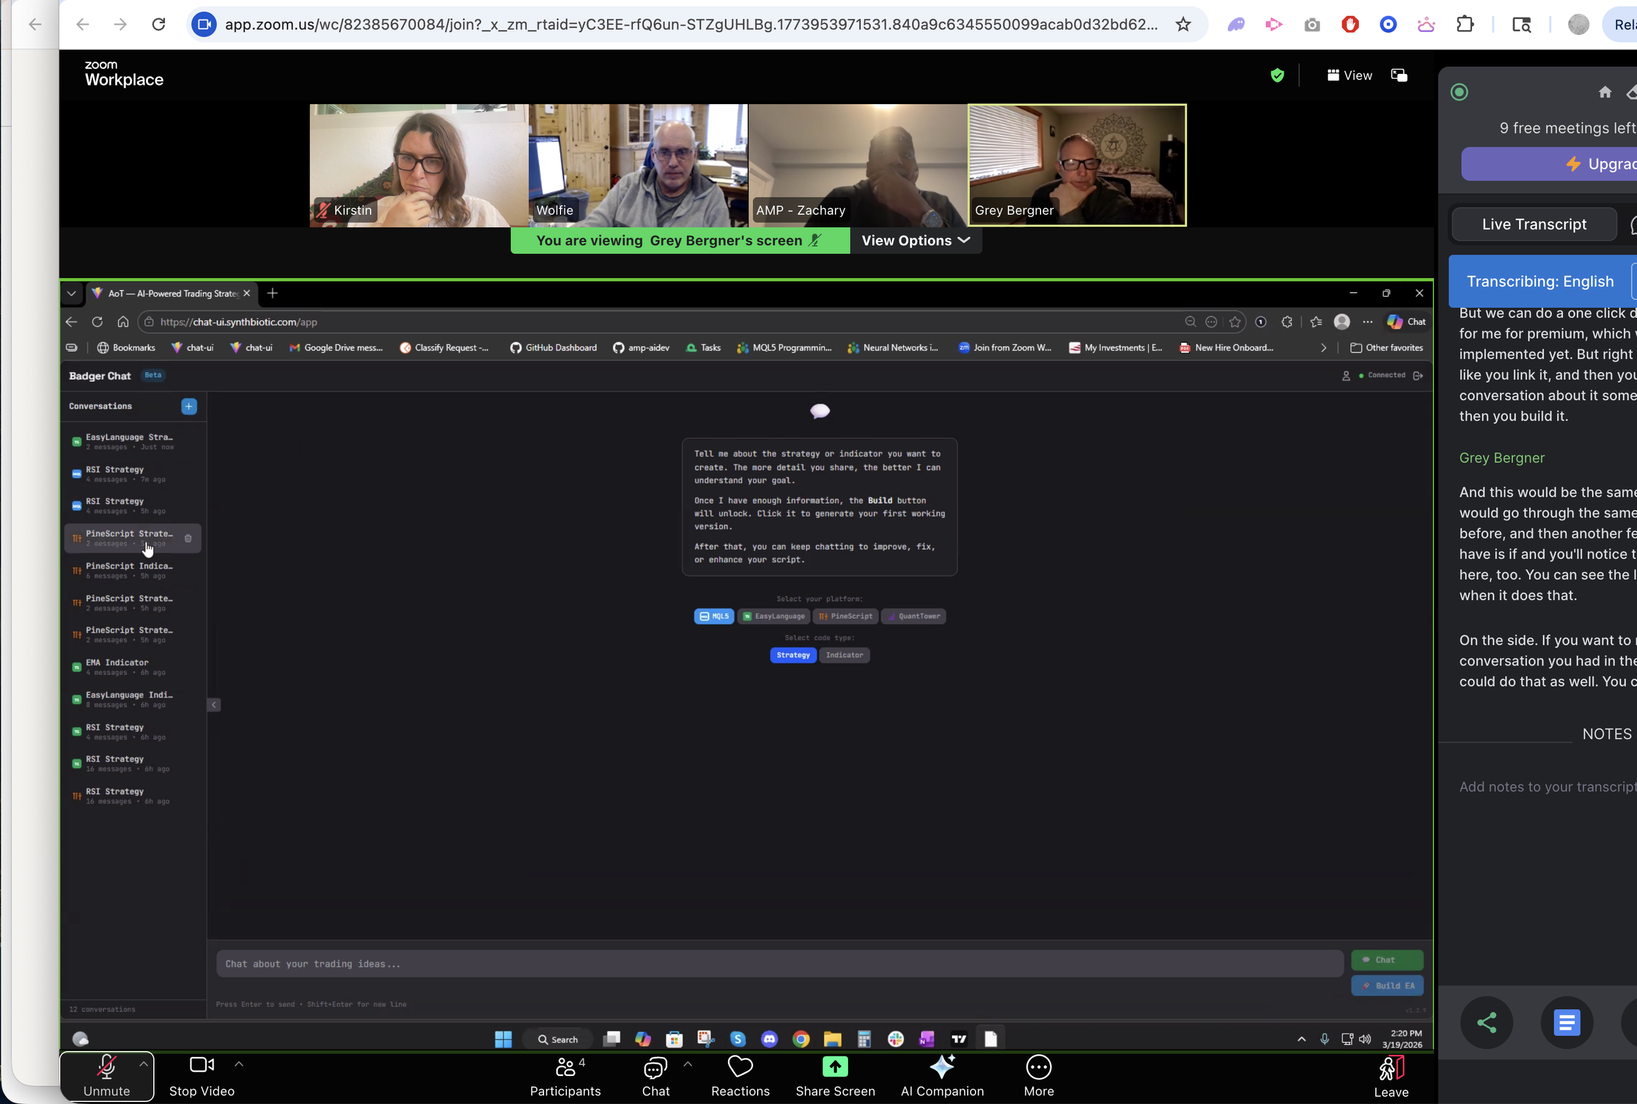Open AI Companion

coord(942,1076)
